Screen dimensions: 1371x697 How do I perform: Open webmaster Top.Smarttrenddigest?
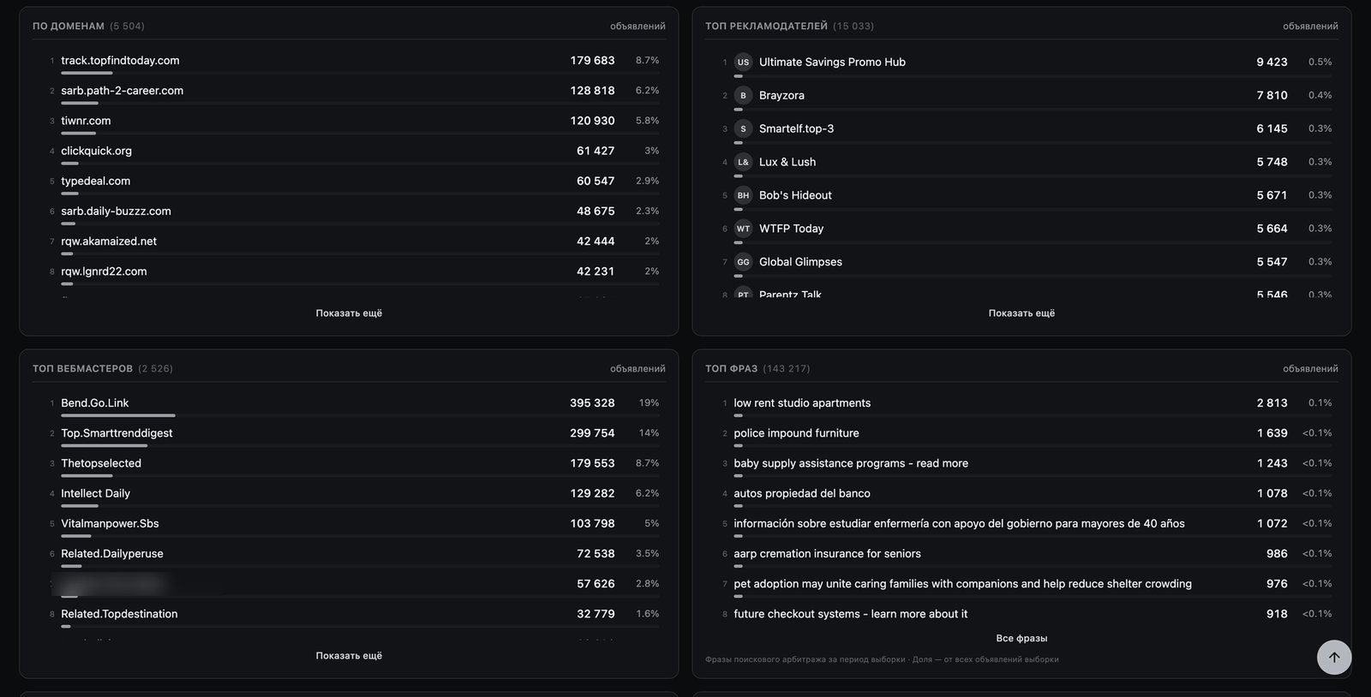point(117,433)
